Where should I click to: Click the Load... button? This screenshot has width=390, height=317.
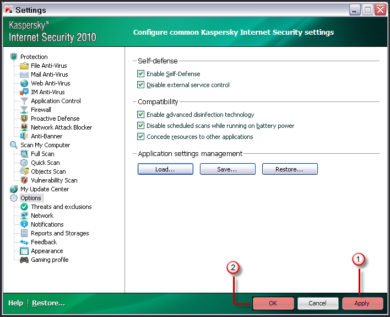click(165, 169)
